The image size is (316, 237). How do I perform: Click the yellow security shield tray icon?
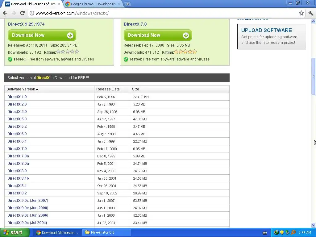tap(282, 233)
